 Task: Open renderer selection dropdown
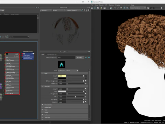point(138,8)
